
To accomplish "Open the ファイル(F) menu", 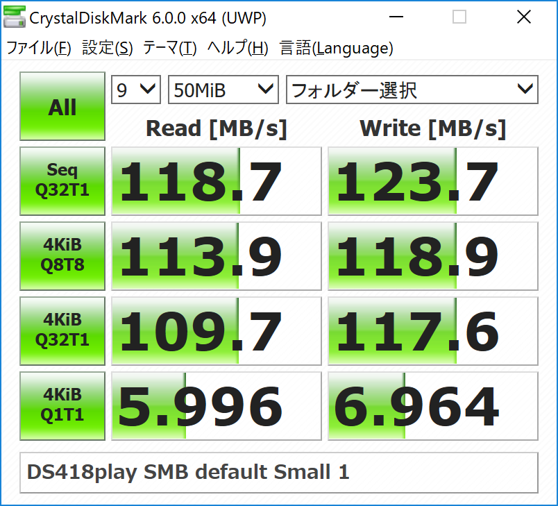I will (39, 48).
